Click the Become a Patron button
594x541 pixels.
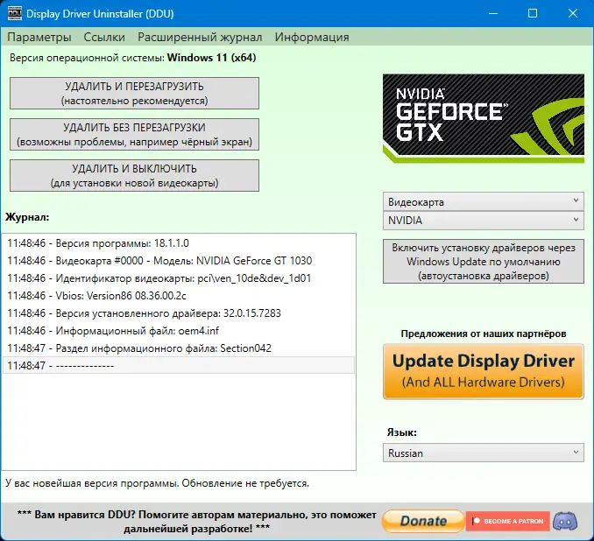pyautogui.click(x=507, y=522)
